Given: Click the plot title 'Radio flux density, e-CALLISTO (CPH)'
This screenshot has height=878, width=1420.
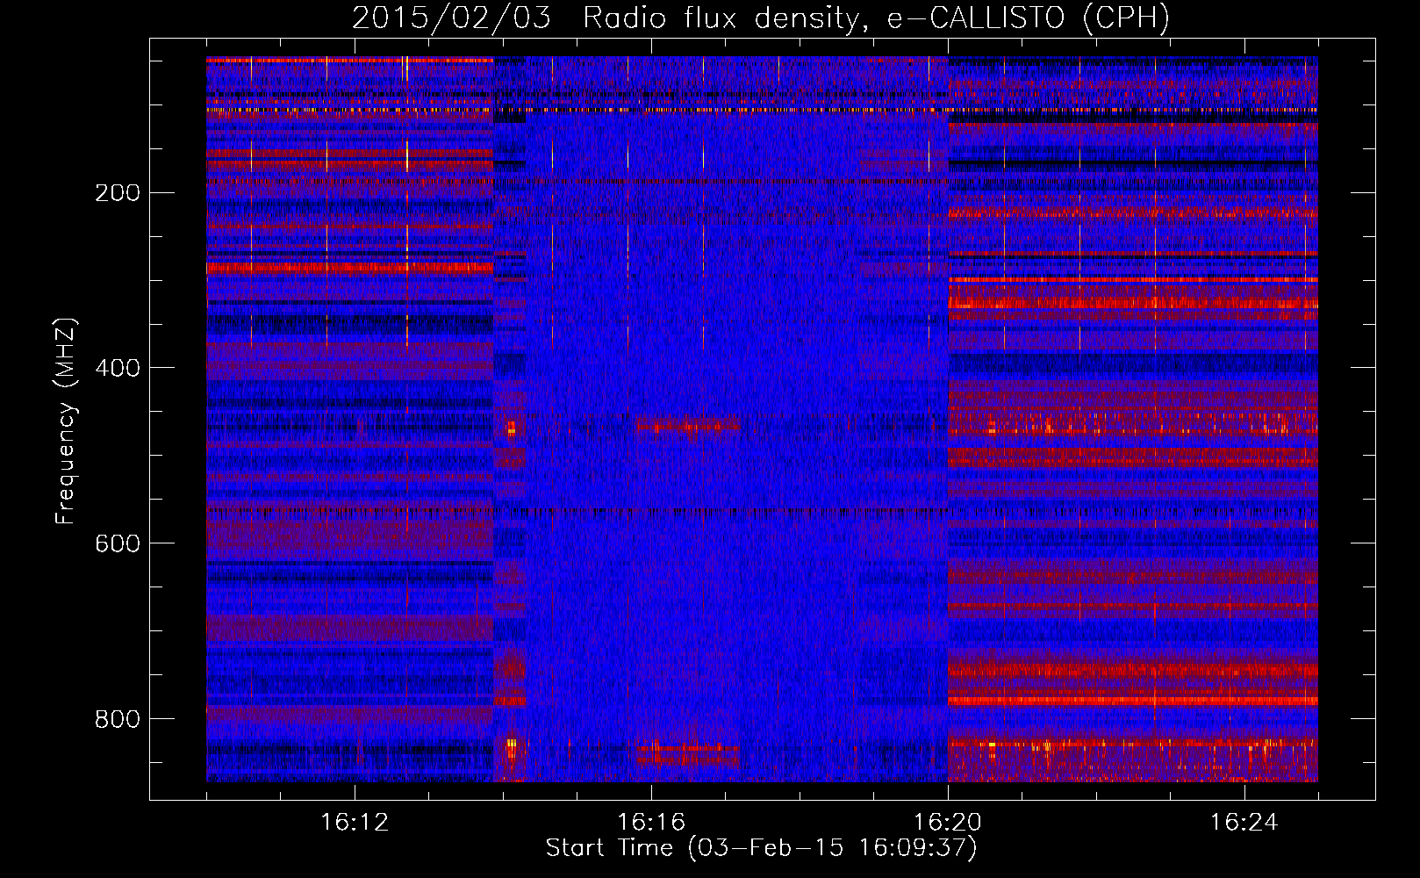Looking at the screenshot, I should (876, 18).
